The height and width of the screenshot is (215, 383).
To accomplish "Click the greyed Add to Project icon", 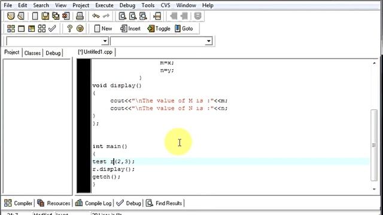I will (174, 16).
